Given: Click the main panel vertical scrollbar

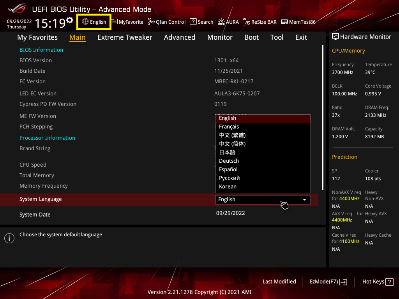Looking at the screenshot, I should 323,118.
